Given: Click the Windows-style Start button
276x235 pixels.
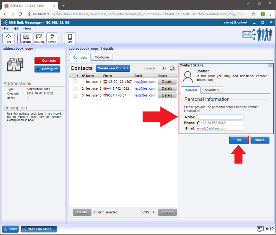Looking at the screenshot, I should pyautogui.click(x=10, y=229).
